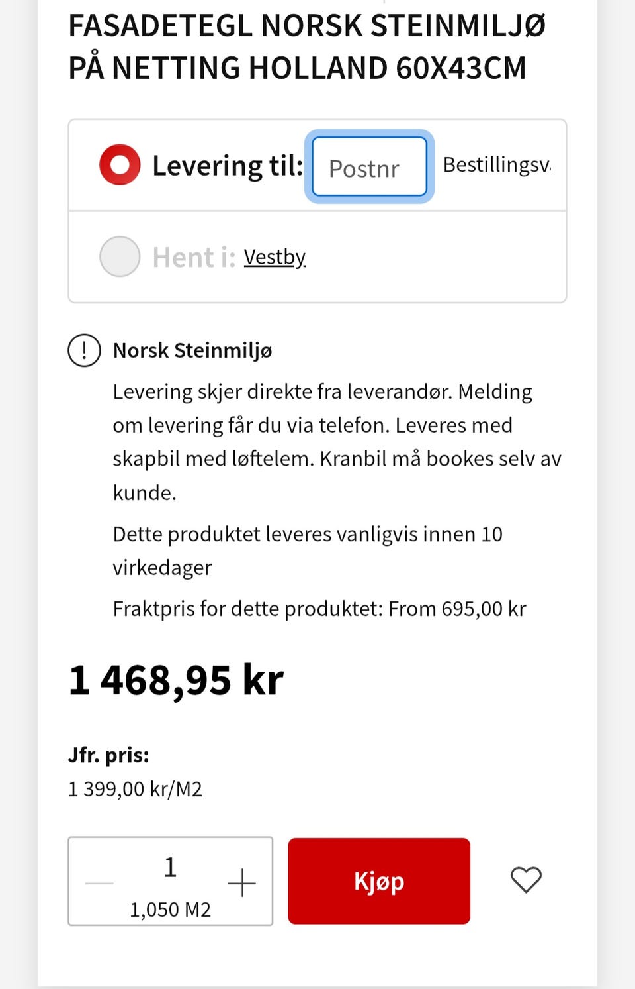Click the Bestillingsvare label text
The height and width of the screenshot is (989, 635).
coord(497,164)
